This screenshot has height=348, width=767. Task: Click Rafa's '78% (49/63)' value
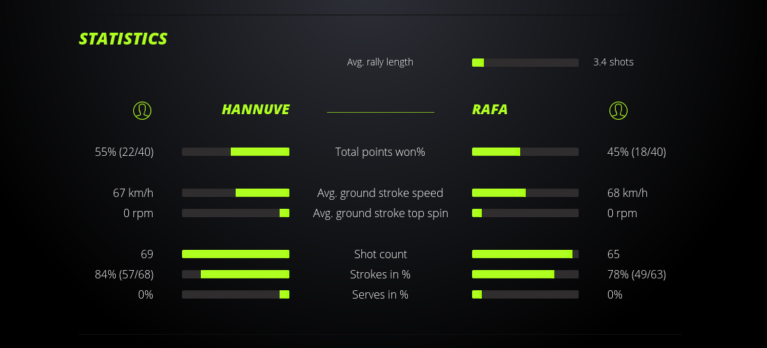[636, 274]
